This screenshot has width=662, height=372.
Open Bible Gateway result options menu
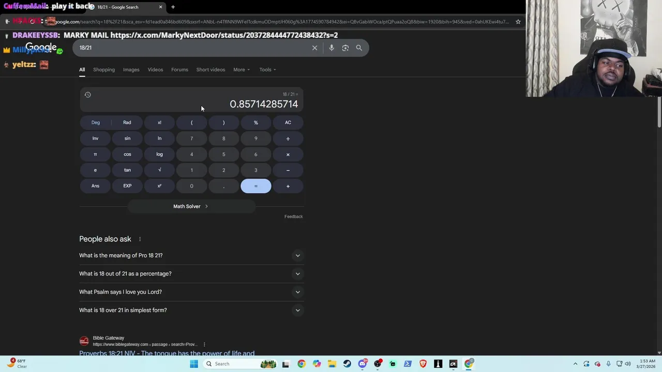pos(204,344)
